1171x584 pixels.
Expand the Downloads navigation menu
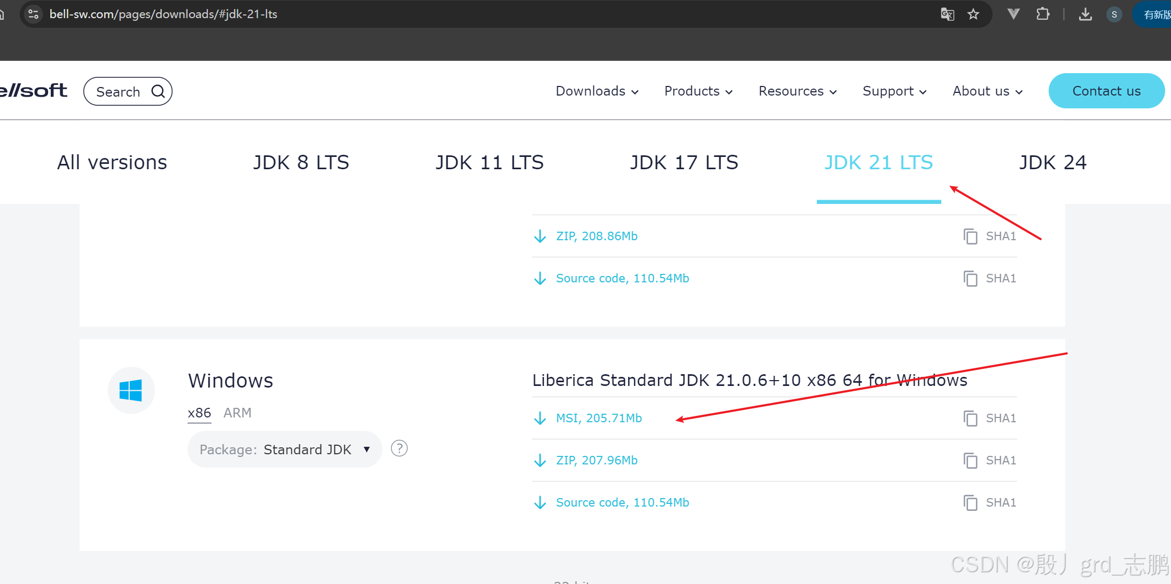tap(597, 91)
